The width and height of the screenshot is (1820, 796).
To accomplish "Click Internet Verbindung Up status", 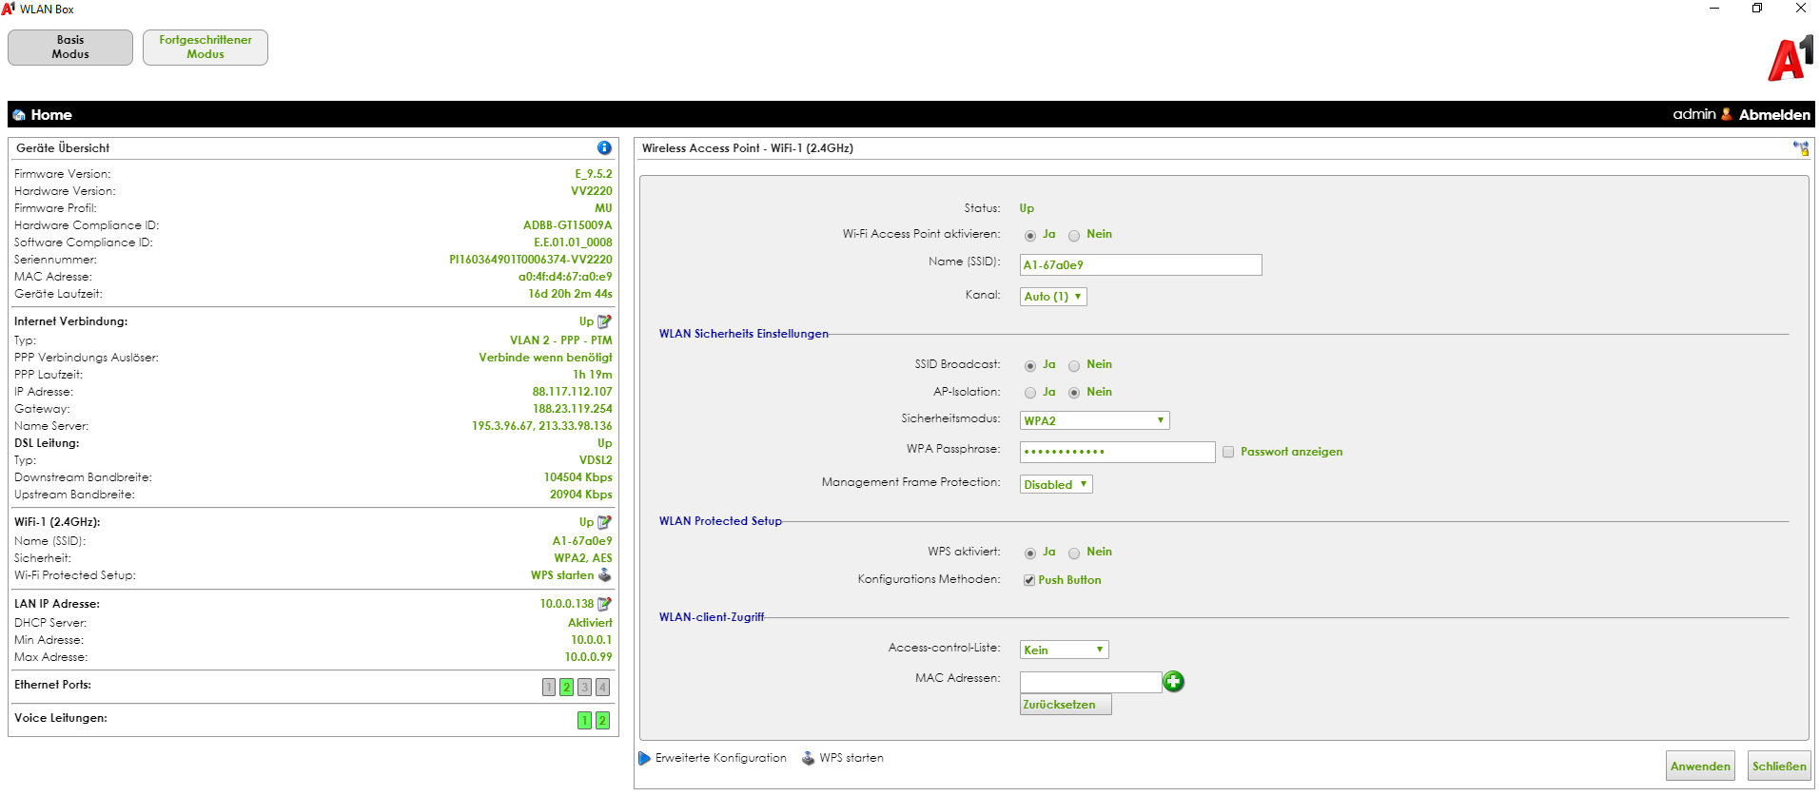I will (586, 321).
